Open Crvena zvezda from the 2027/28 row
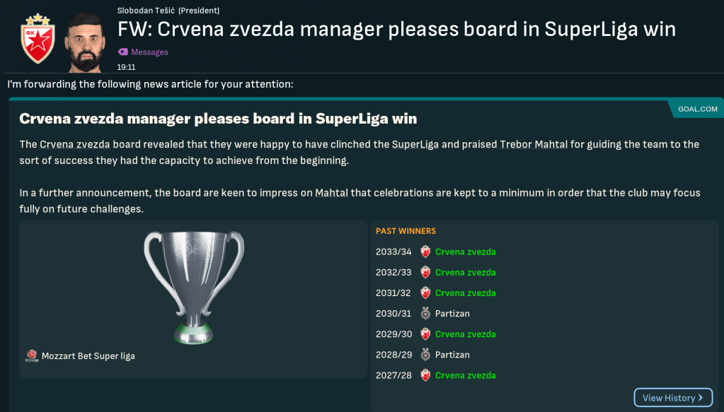This screenshot has height=412, width=724. pyautogui.click(x=465, y=375)
